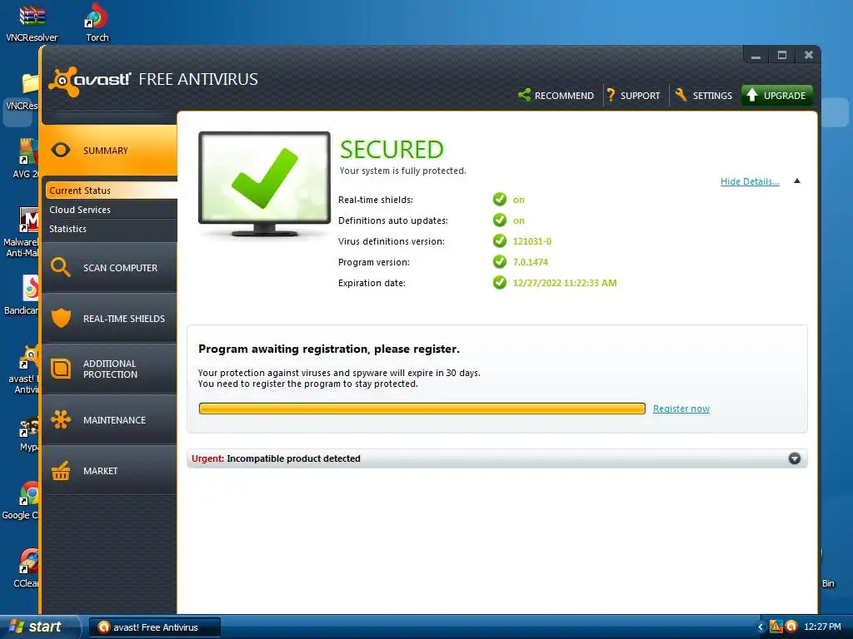Screen dimensions: 853x639
Task: Maximize the avast window
Action: point(781,56)
